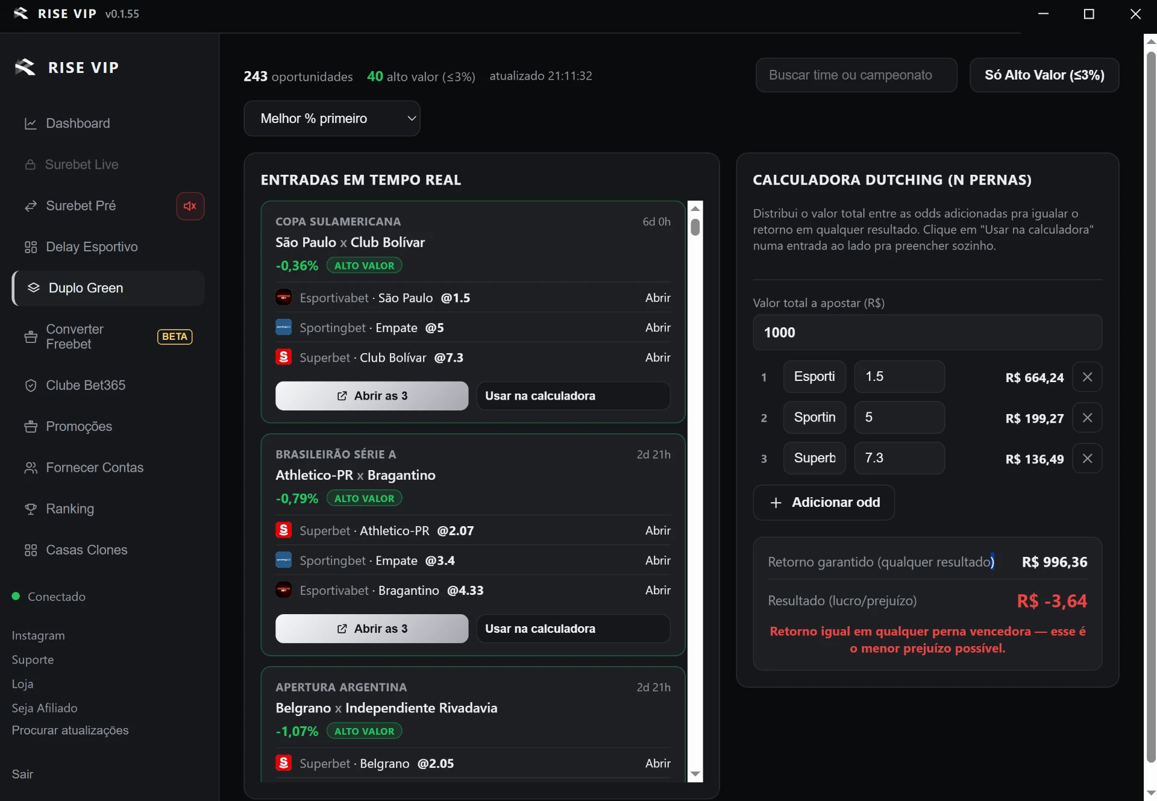Click the Sportingbet logo in Empate @3.4 row
Image resolution: width=1157 pixels, height=801 pixels.
(x=283, y=561)
